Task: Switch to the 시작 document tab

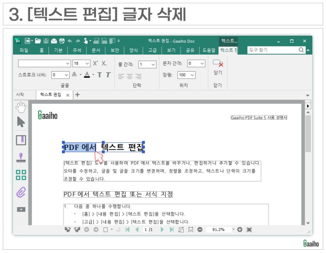Action: tap(20, 95)
